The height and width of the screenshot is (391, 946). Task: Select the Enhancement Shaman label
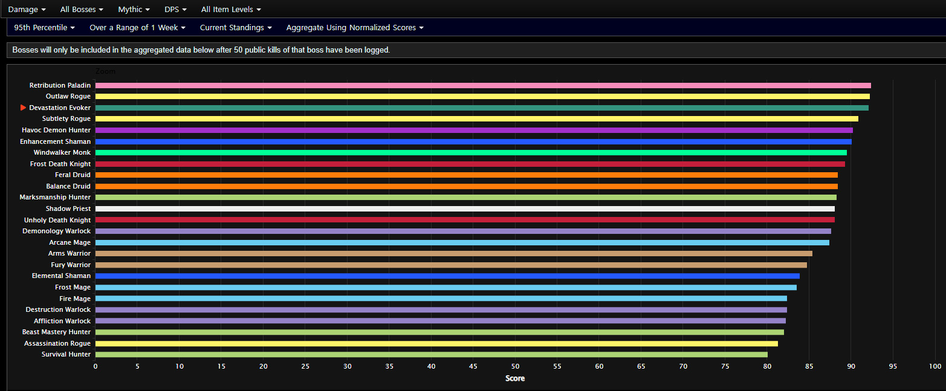click(56, 141)
